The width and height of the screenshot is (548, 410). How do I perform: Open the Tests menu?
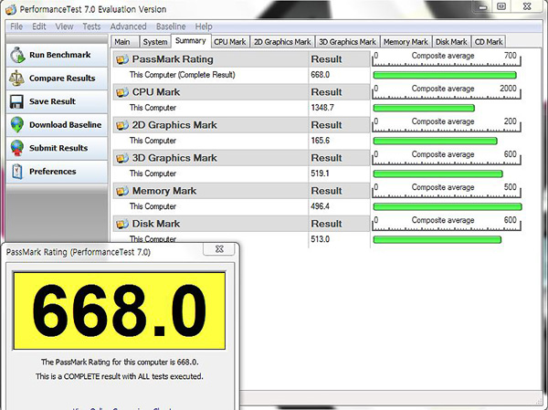(91, 26)
